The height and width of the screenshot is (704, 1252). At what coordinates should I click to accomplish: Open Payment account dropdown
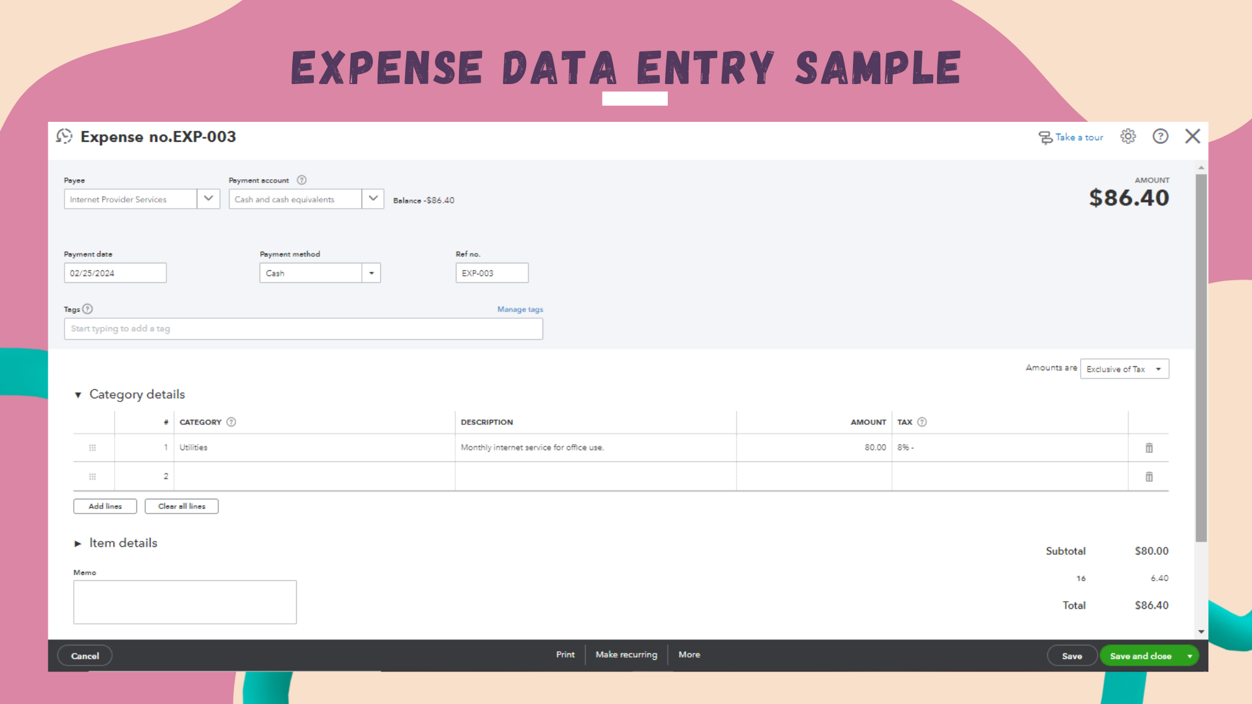click(x=373, y=199)
